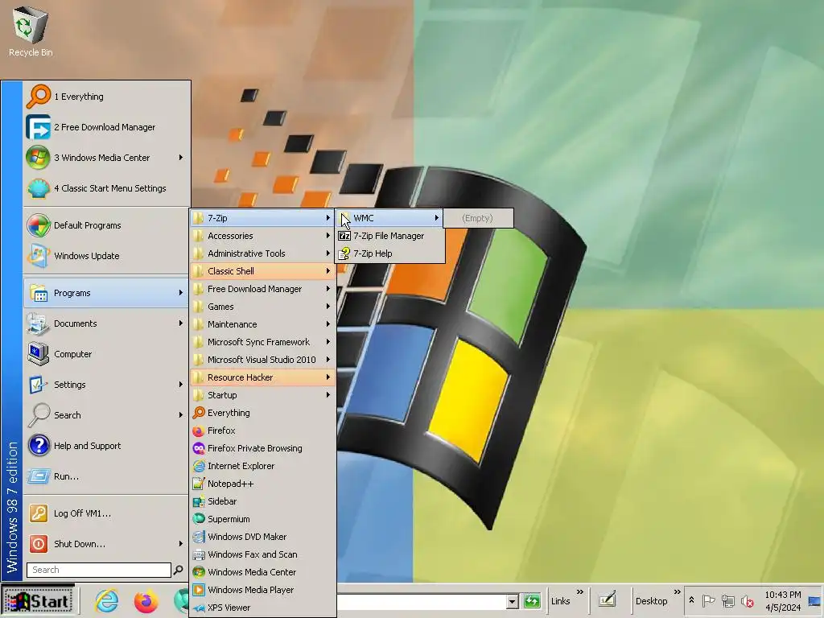Expand the Programs submenu
The height and width of the screenshot is (618, 824).
click(x=107, y=293)
